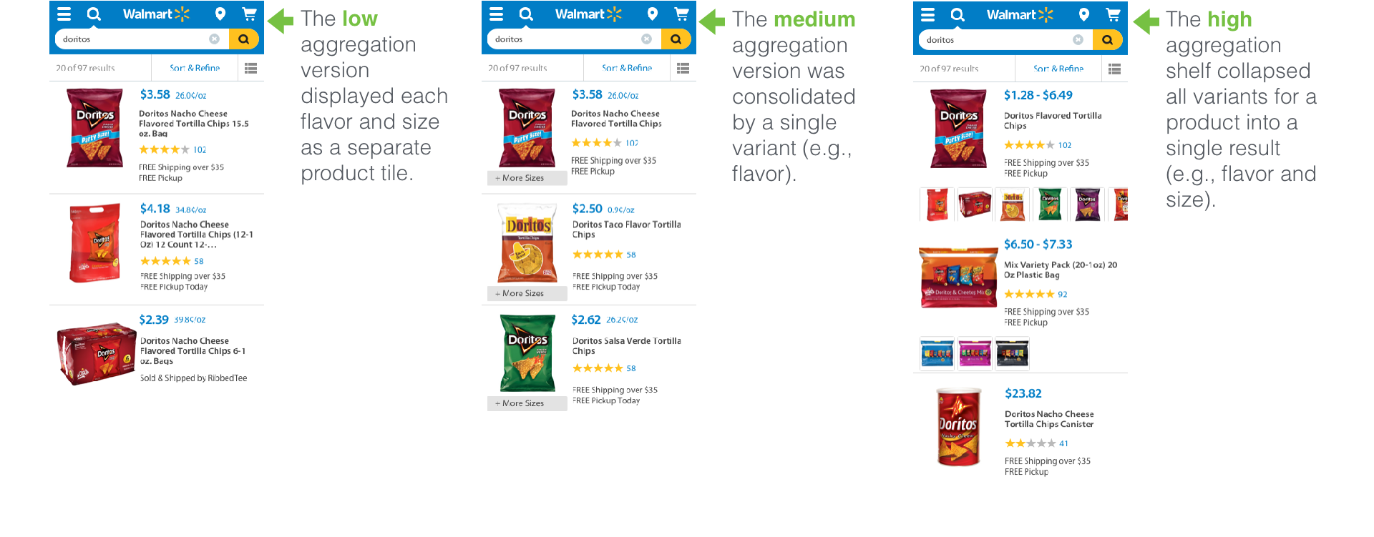Open Sort & Refine in low aggregation panel

pos(195,69)
